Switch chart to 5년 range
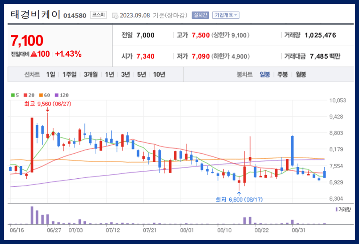 coord(141,74)
